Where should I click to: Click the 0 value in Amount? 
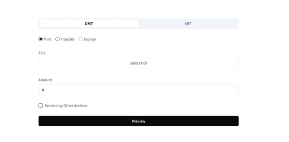(x=43, y=90)
